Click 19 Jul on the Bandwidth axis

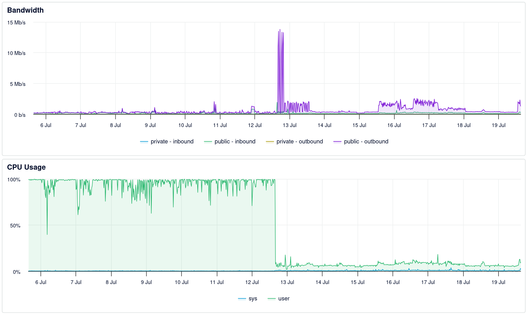tap(499, 125)
